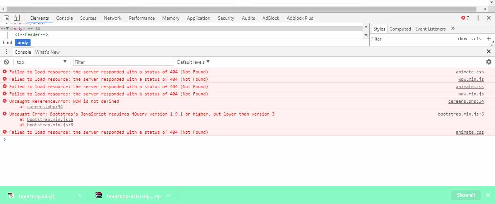The width and height of the screenshot is (495, 204).
Task: Open the Adblock Plus tab
Action: [x=300, y=18]
